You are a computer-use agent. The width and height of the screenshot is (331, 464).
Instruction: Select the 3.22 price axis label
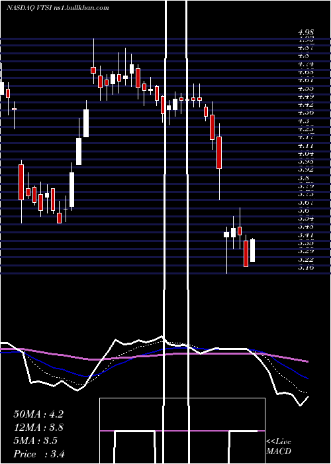click(306, 259)
